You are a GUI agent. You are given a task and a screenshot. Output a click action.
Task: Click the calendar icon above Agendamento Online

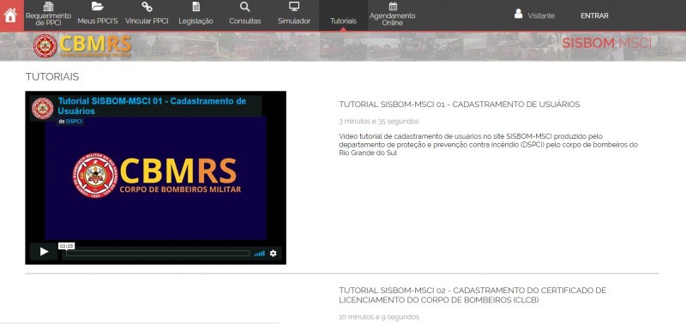tap(393, 6)
